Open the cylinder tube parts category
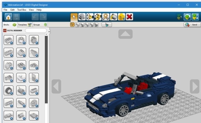 21,115
